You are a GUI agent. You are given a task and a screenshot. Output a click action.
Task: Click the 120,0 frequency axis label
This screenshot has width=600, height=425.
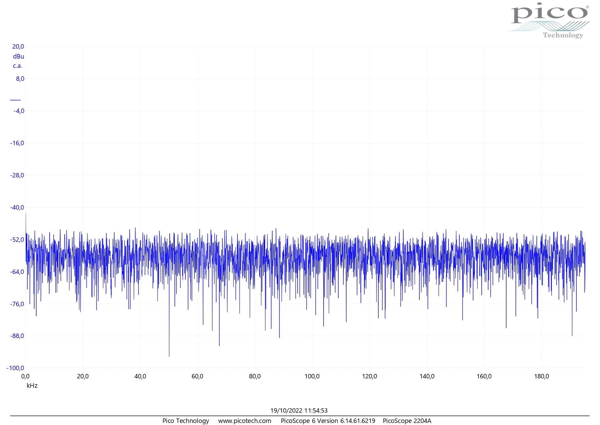coord(369,376)
